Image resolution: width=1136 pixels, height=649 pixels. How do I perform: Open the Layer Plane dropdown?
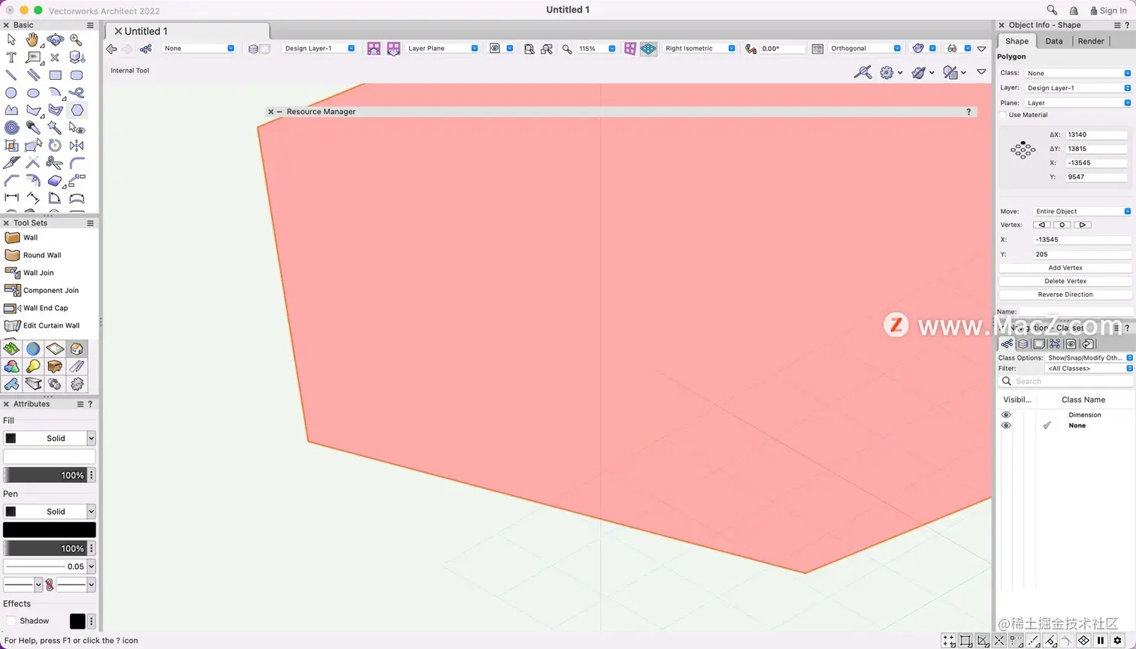click(x=443, y=48)
